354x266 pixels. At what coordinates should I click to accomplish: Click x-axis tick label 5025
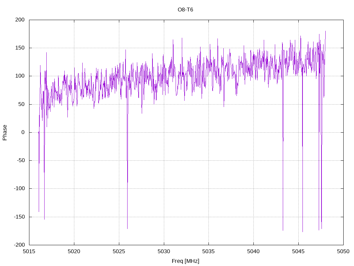119,251
